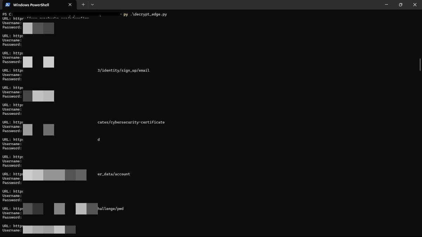Image resolution: width=422 pixels, height=237 pixels.
Task: Click the PS C: prompt text
Action: pyautogui.click(x=7, y=14)
